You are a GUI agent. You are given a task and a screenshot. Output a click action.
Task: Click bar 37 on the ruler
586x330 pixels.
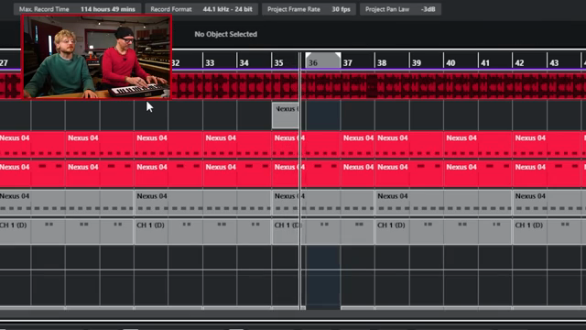pos(348,63)
